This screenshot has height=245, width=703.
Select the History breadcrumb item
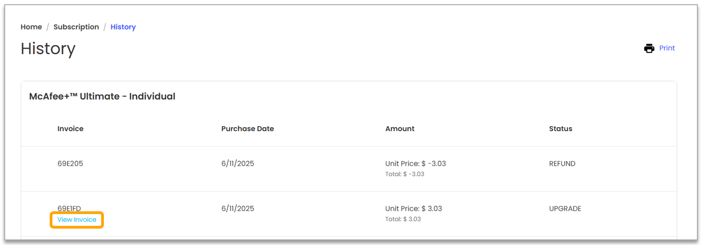coord(123,27)
